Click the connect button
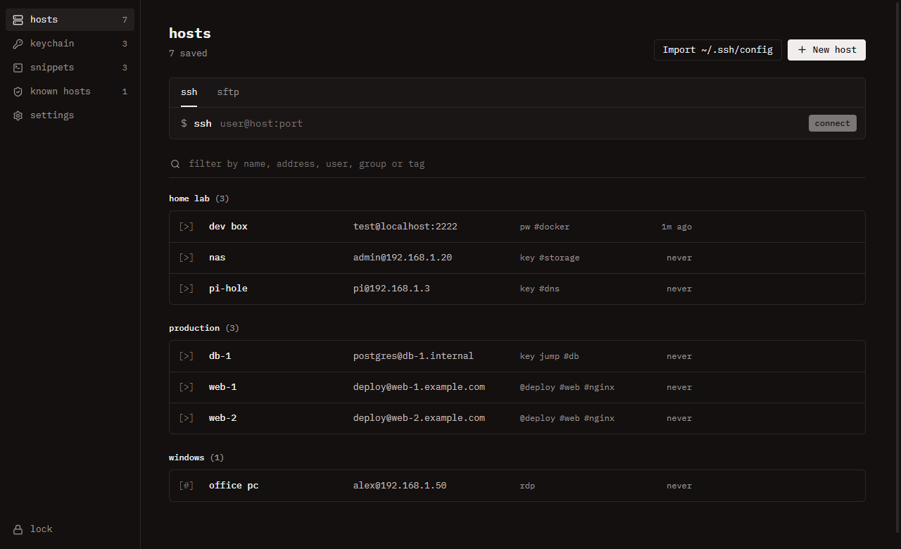This screenshot has height=549, width=901. click(x=832, y=123)
